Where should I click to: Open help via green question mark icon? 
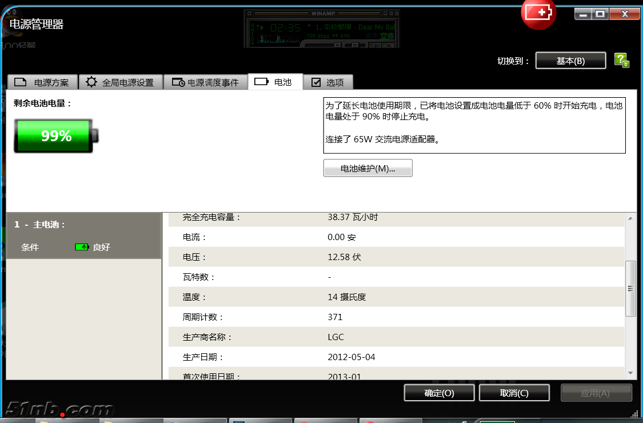[x=622, y=61]
